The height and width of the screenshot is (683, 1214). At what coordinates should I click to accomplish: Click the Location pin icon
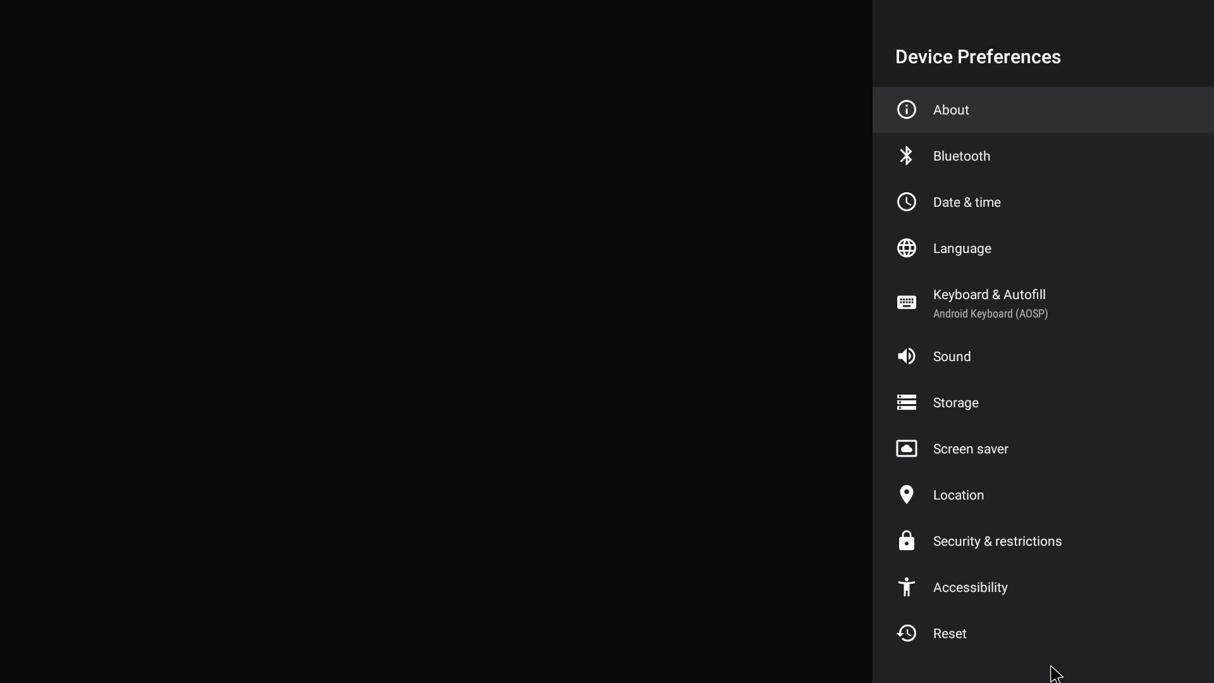click(906, 495)
